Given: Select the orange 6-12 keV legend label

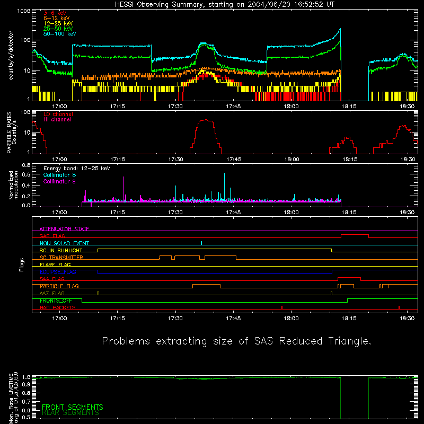Looking at the screenshot, I should point(56,18).
